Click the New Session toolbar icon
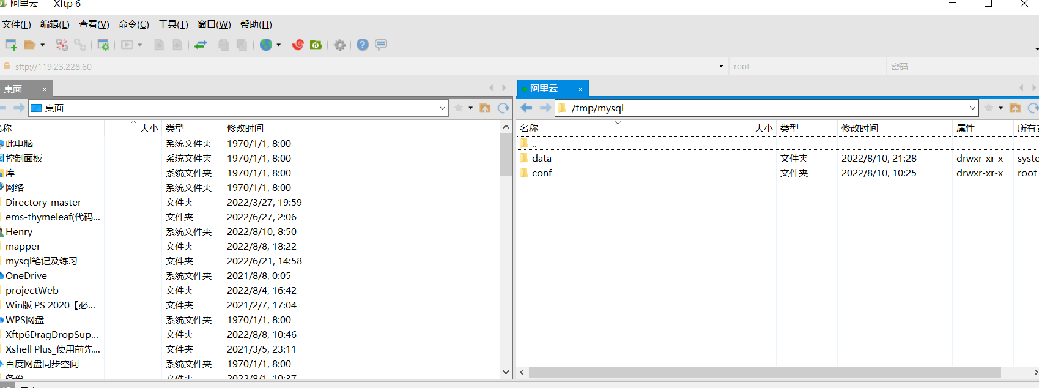Viewport: 1039px width, 388px height. point(10,45)
